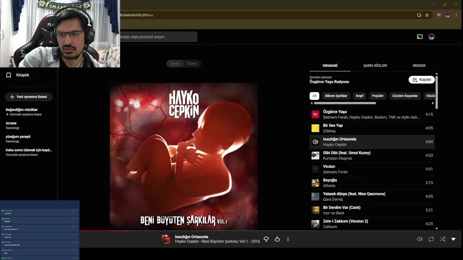Click the queue vertical scrollbar thumb

tap(437, 92)
